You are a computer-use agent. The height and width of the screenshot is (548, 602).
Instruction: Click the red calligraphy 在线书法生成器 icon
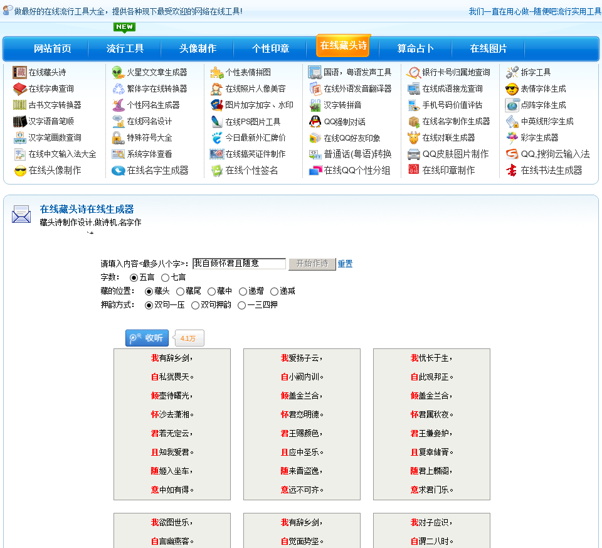[512, 170]
